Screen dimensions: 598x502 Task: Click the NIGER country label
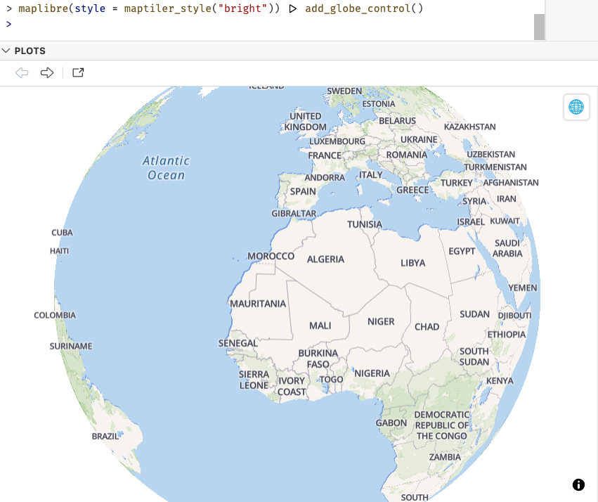(381, 321)
